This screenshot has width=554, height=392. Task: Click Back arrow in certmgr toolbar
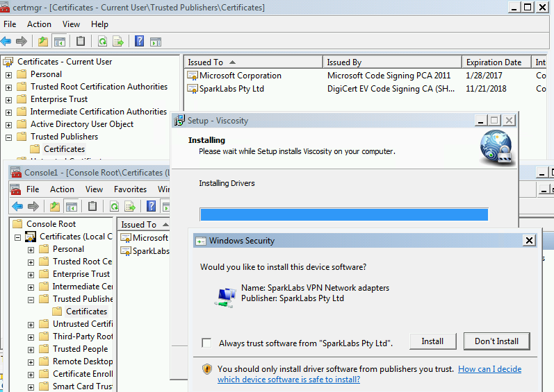[x=6, y=41]
